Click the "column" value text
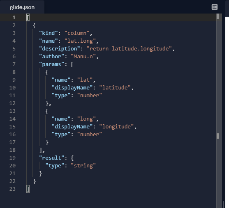This screenshot has height=208, width=229. pyautogui.click(x=77, y=33)
